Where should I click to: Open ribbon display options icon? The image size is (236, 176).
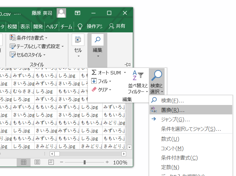77,13
